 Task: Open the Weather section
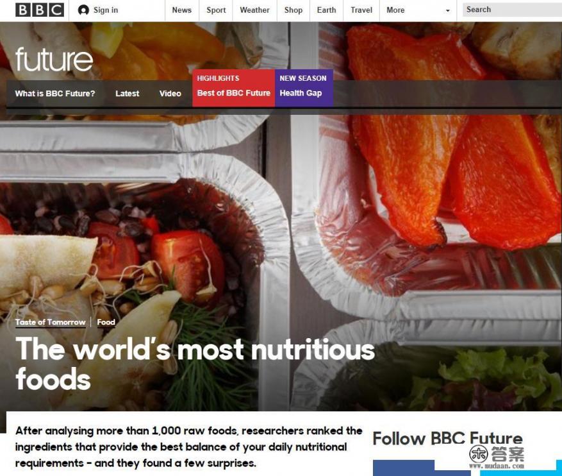[x=254, y=10]
